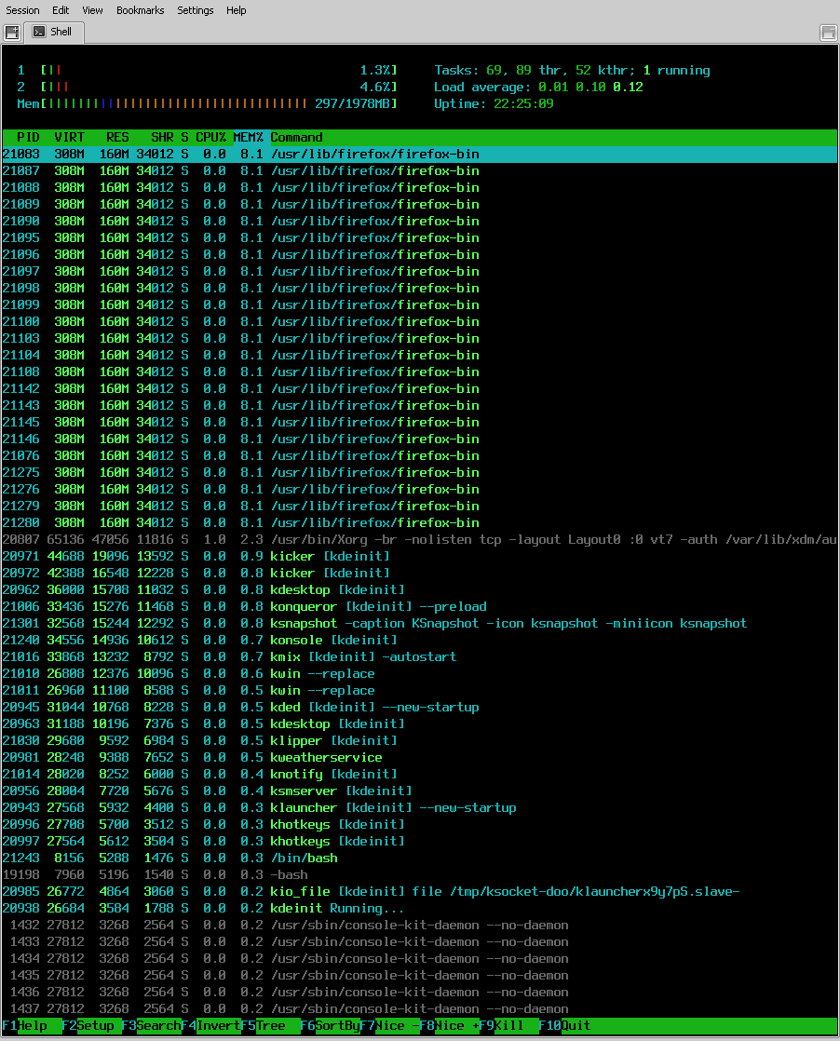
Task: Select the konsole [kdeinit] process row
Action: point(420,640)
